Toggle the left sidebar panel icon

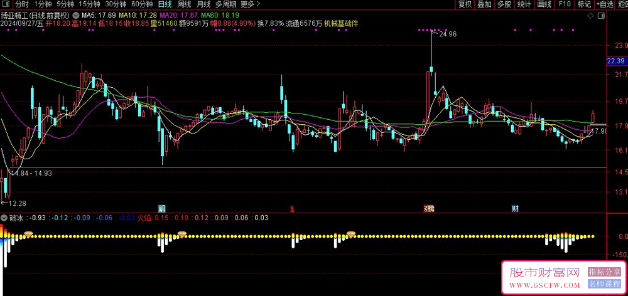[6, 4]
